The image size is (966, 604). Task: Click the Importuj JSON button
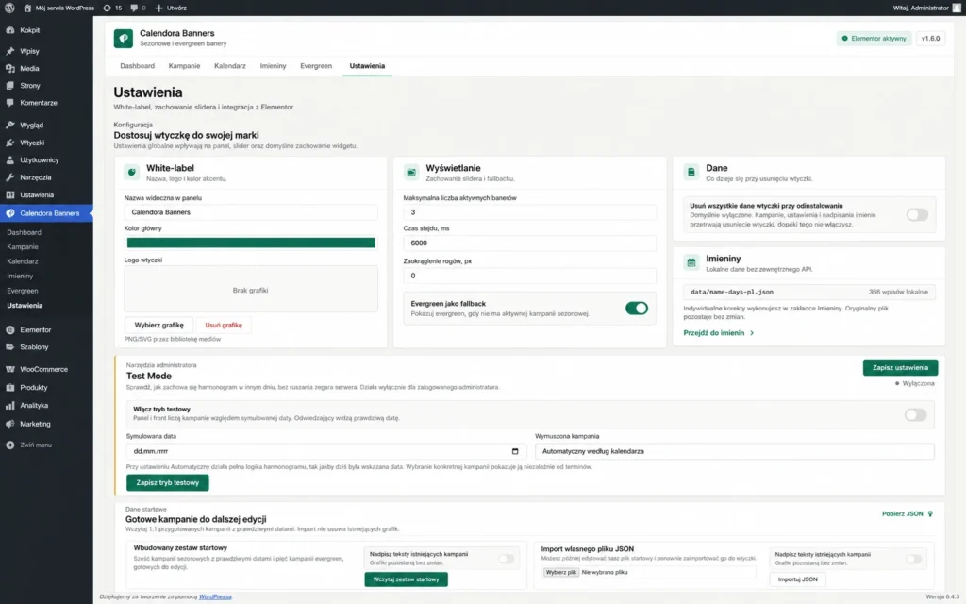pos(798,579)
